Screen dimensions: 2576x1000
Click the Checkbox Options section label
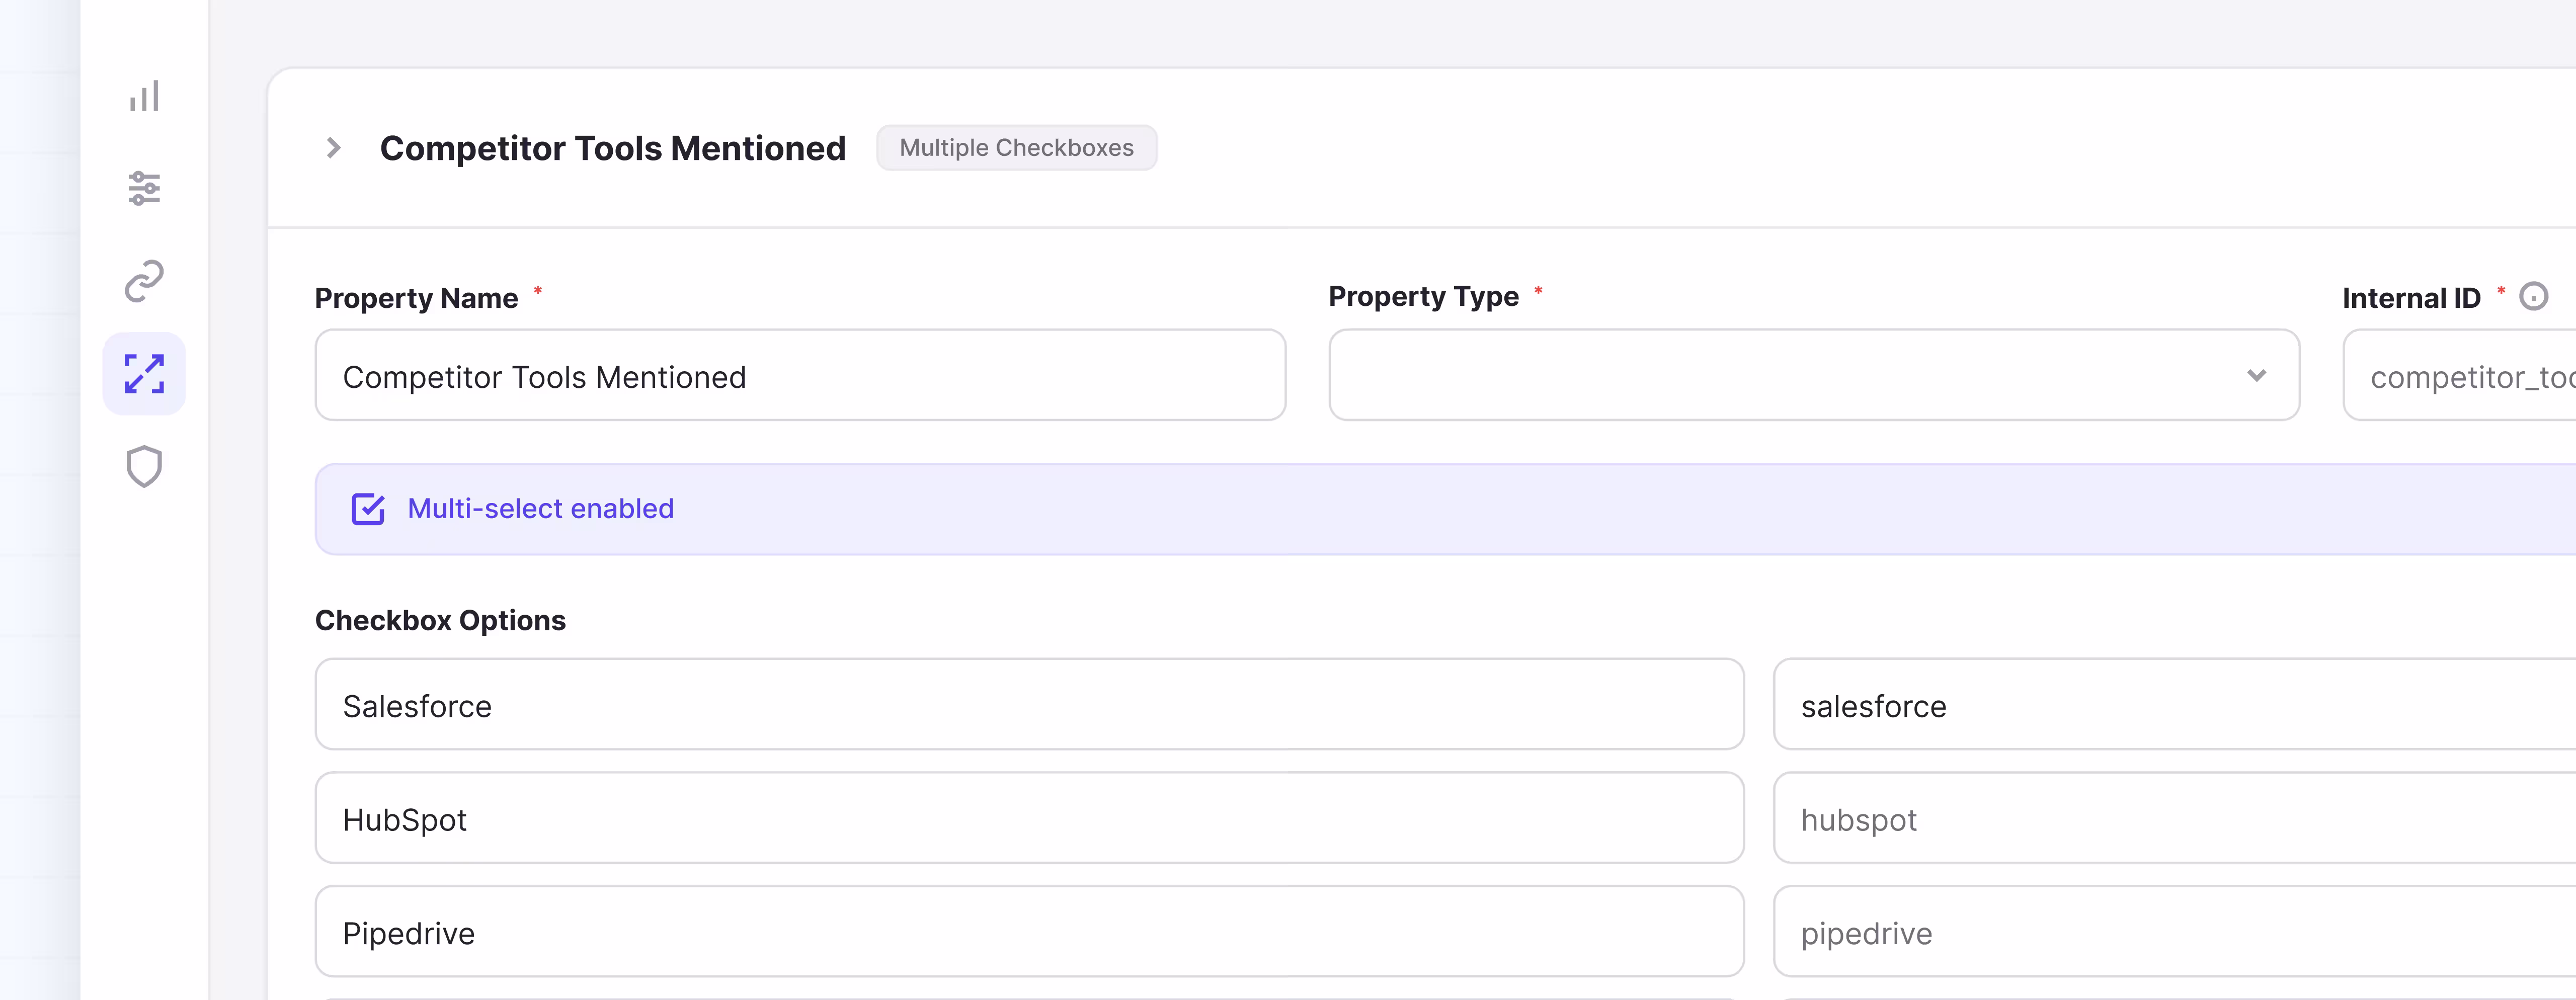440,620
